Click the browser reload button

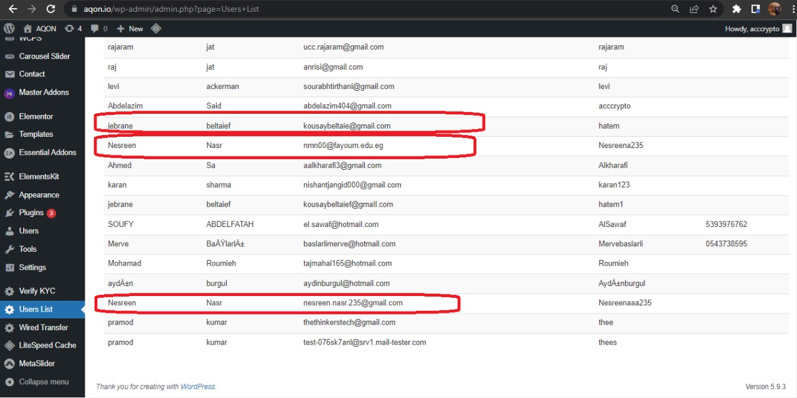click(50, 9)
